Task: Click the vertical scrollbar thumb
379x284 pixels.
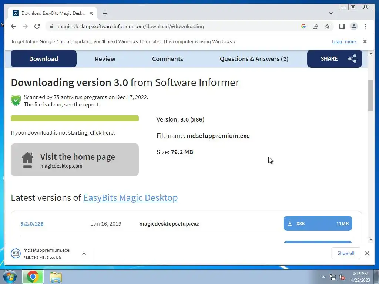Action: [x=370, y=95]
